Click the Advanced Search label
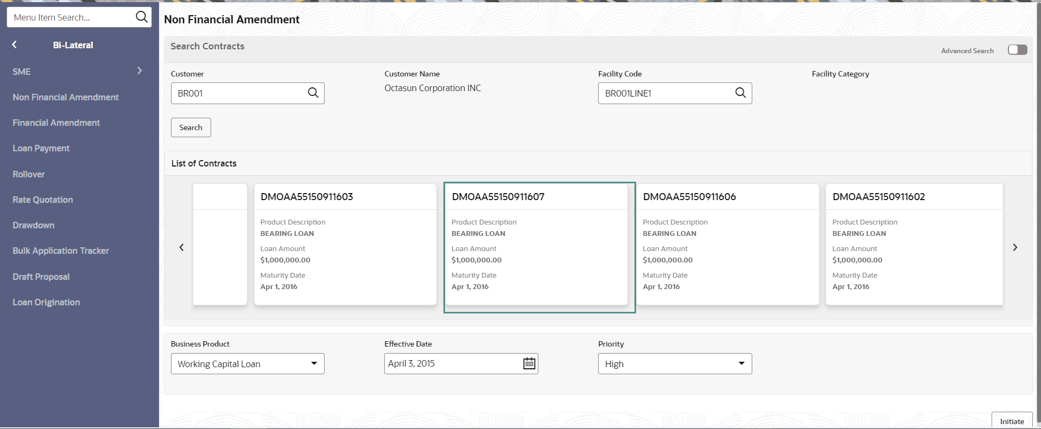The image size is (1041, 429). (967, 50)
